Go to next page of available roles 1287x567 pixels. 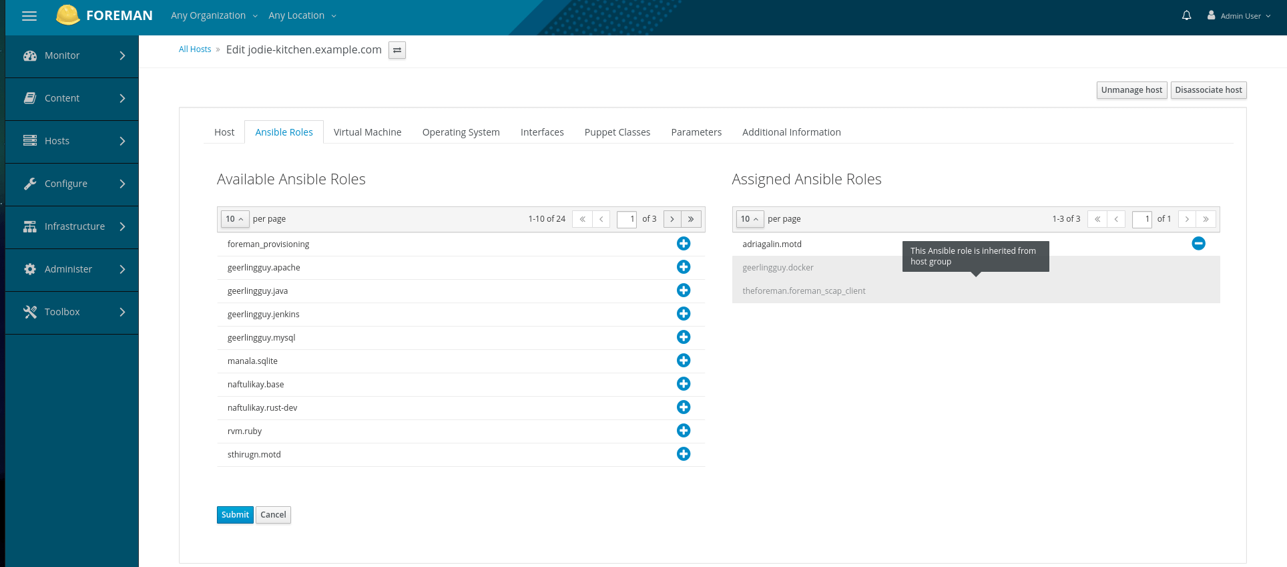[672, 219]
